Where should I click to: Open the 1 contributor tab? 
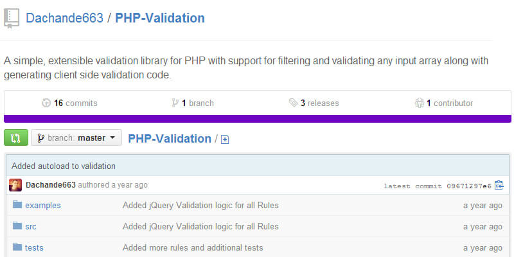coord(443,103)
